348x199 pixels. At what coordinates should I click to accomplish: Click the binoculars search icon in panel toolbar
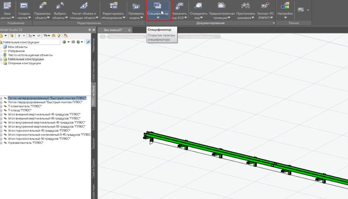pyautogui.click(x=54, y=35)
